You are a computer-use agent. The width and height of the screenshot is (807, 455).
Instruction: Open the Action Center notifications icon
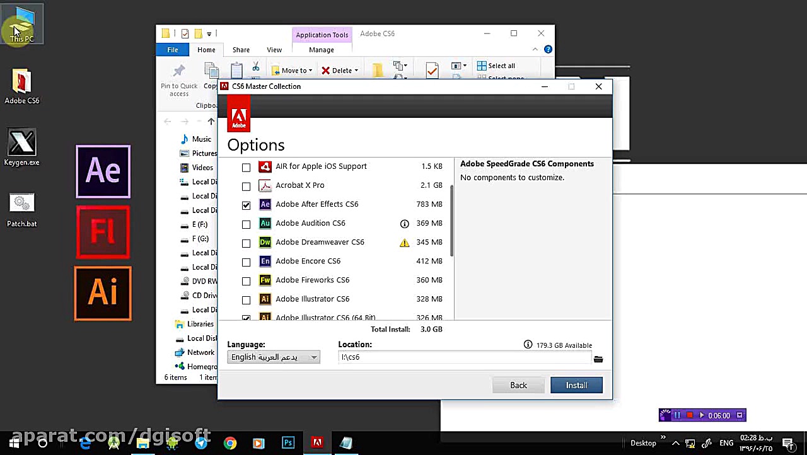coord(787,443)
